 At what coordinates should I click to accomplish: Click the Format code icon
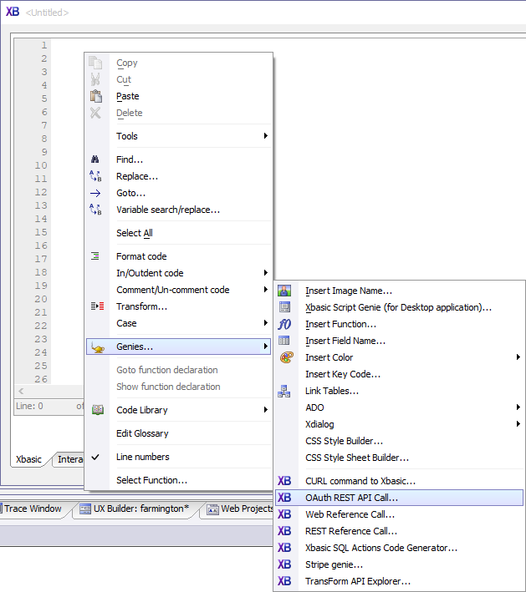[95, 256]
